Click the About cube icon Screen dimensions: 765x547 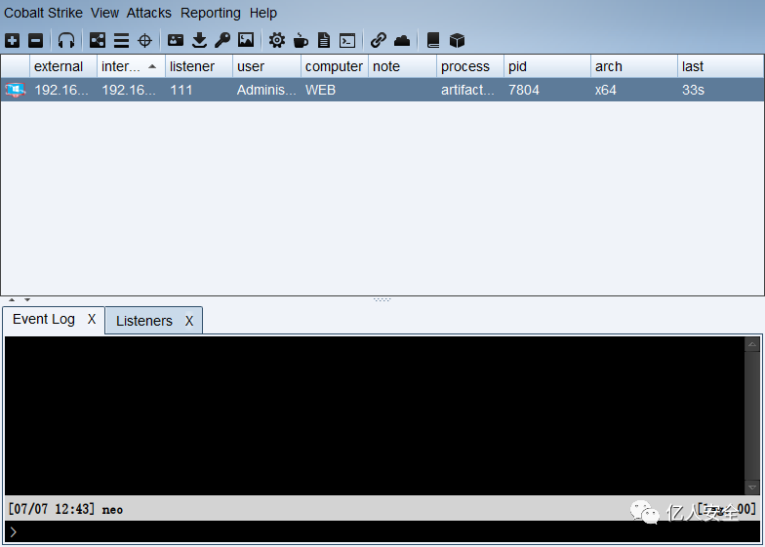point(457,41)
